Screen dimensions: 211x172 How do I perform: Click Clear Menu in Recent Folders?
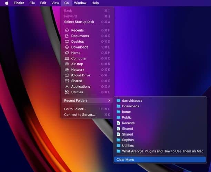pyautogui.click(x=125, y=160)
